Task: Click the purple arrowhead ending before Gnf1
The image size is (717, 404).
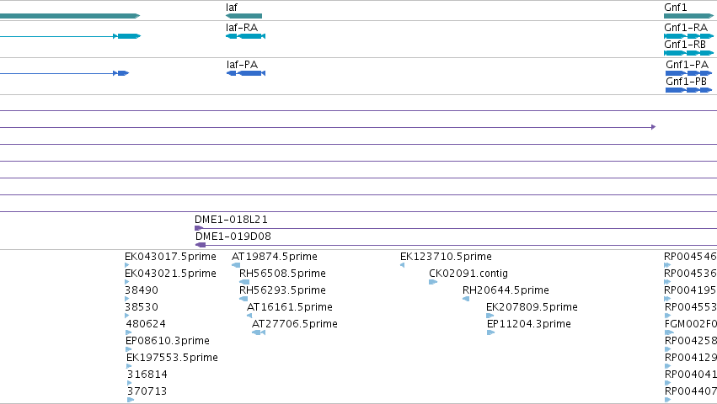Action: (654, 127)
